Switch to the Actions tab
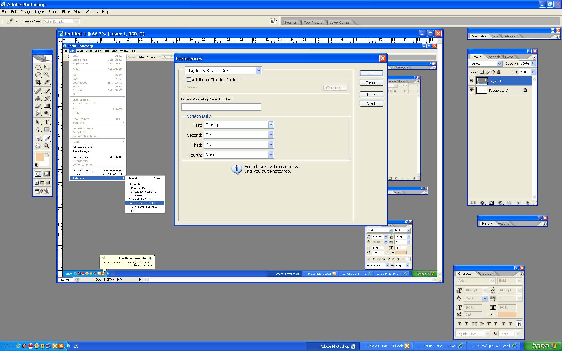562x351 pixels. [x=503, y=223]
